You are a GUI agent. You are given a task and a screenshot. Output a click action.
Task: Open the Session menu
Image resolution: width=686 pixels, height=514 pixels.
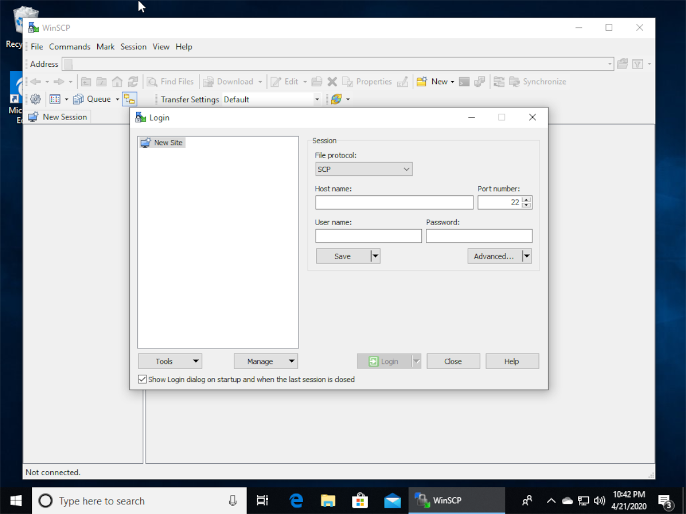tap(133, 46)
